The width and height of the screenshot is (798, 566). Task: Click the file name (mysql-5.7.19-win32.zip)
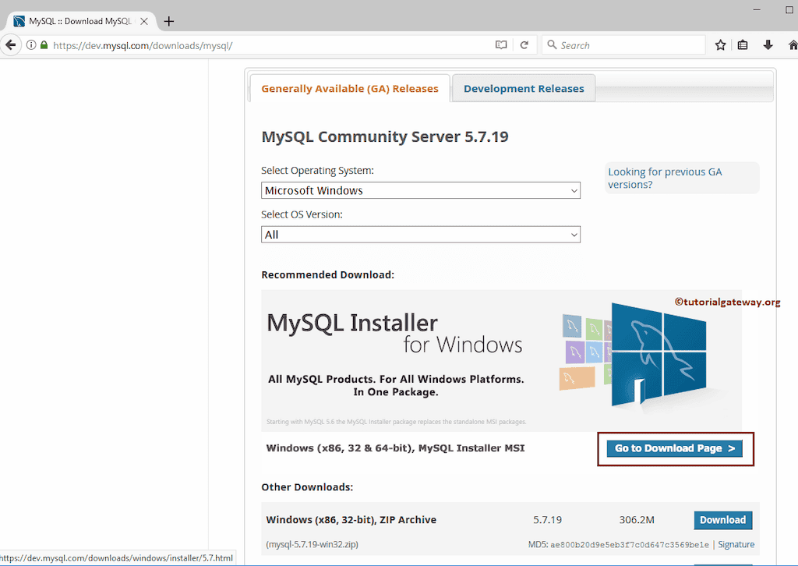coord(312,544)
